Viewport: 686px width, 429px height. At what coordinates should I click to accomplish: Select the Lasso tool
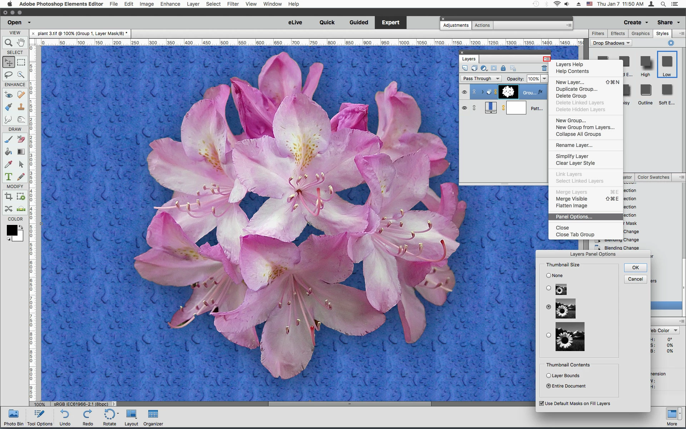tap(9, 75)
